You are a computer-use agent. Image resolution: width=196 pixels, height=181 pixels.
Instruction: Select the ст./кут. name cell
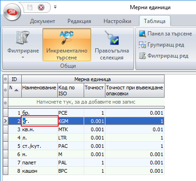coord(39,146)
